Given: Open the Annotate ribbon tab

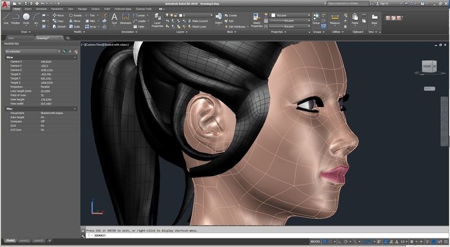Looking at the screenshot, I should click(42, 10).
